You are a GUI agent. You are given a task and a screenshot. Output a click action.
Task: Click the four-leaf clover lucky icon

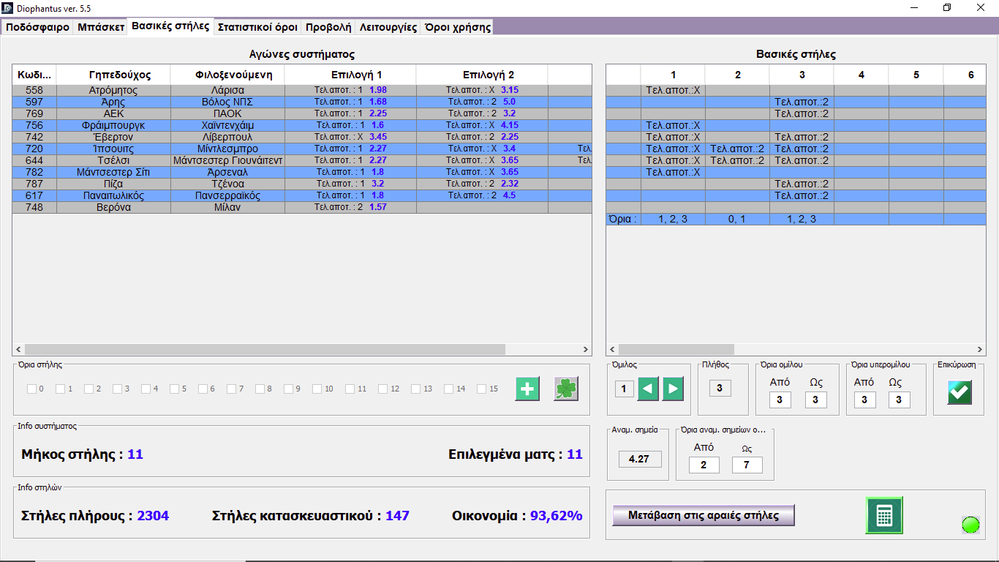coord(566,389)
